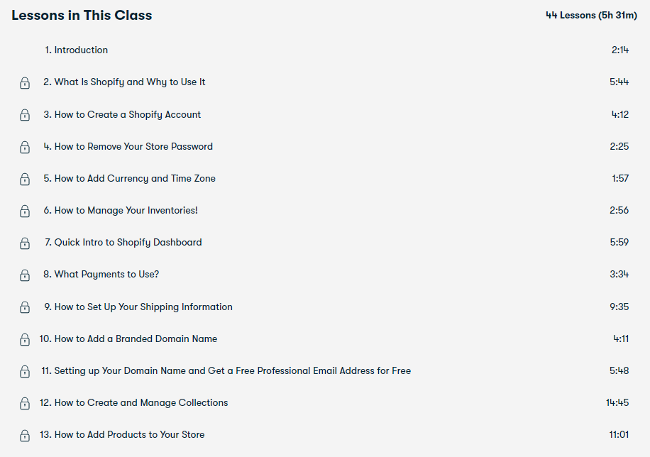Click lock icon for Manage Collections lesson
This screenshot has width=650, height=457.
coord(25,403)
